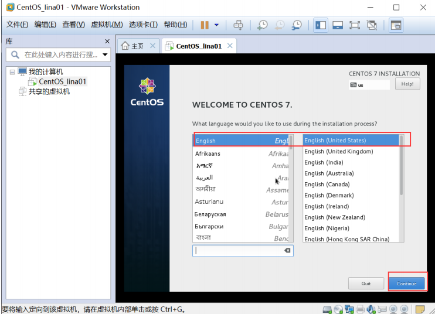The image size is (435, 314).
Task: Open the 编辑(E) menu
Action: point(45,25)
